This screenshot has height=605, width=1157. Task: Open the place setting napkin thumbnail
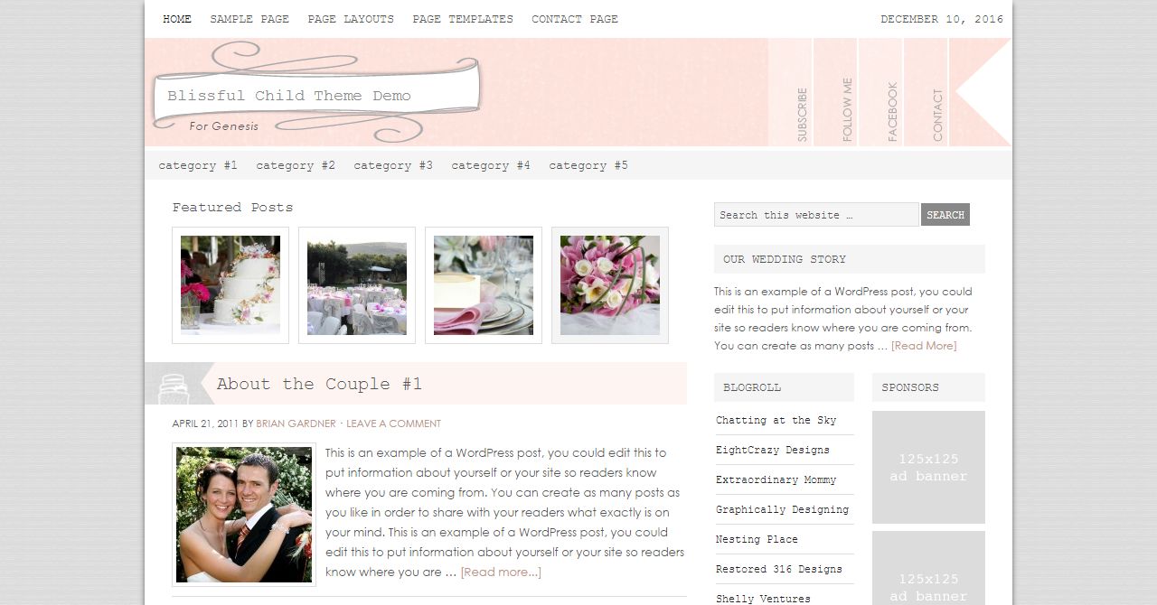pos(484,285)
